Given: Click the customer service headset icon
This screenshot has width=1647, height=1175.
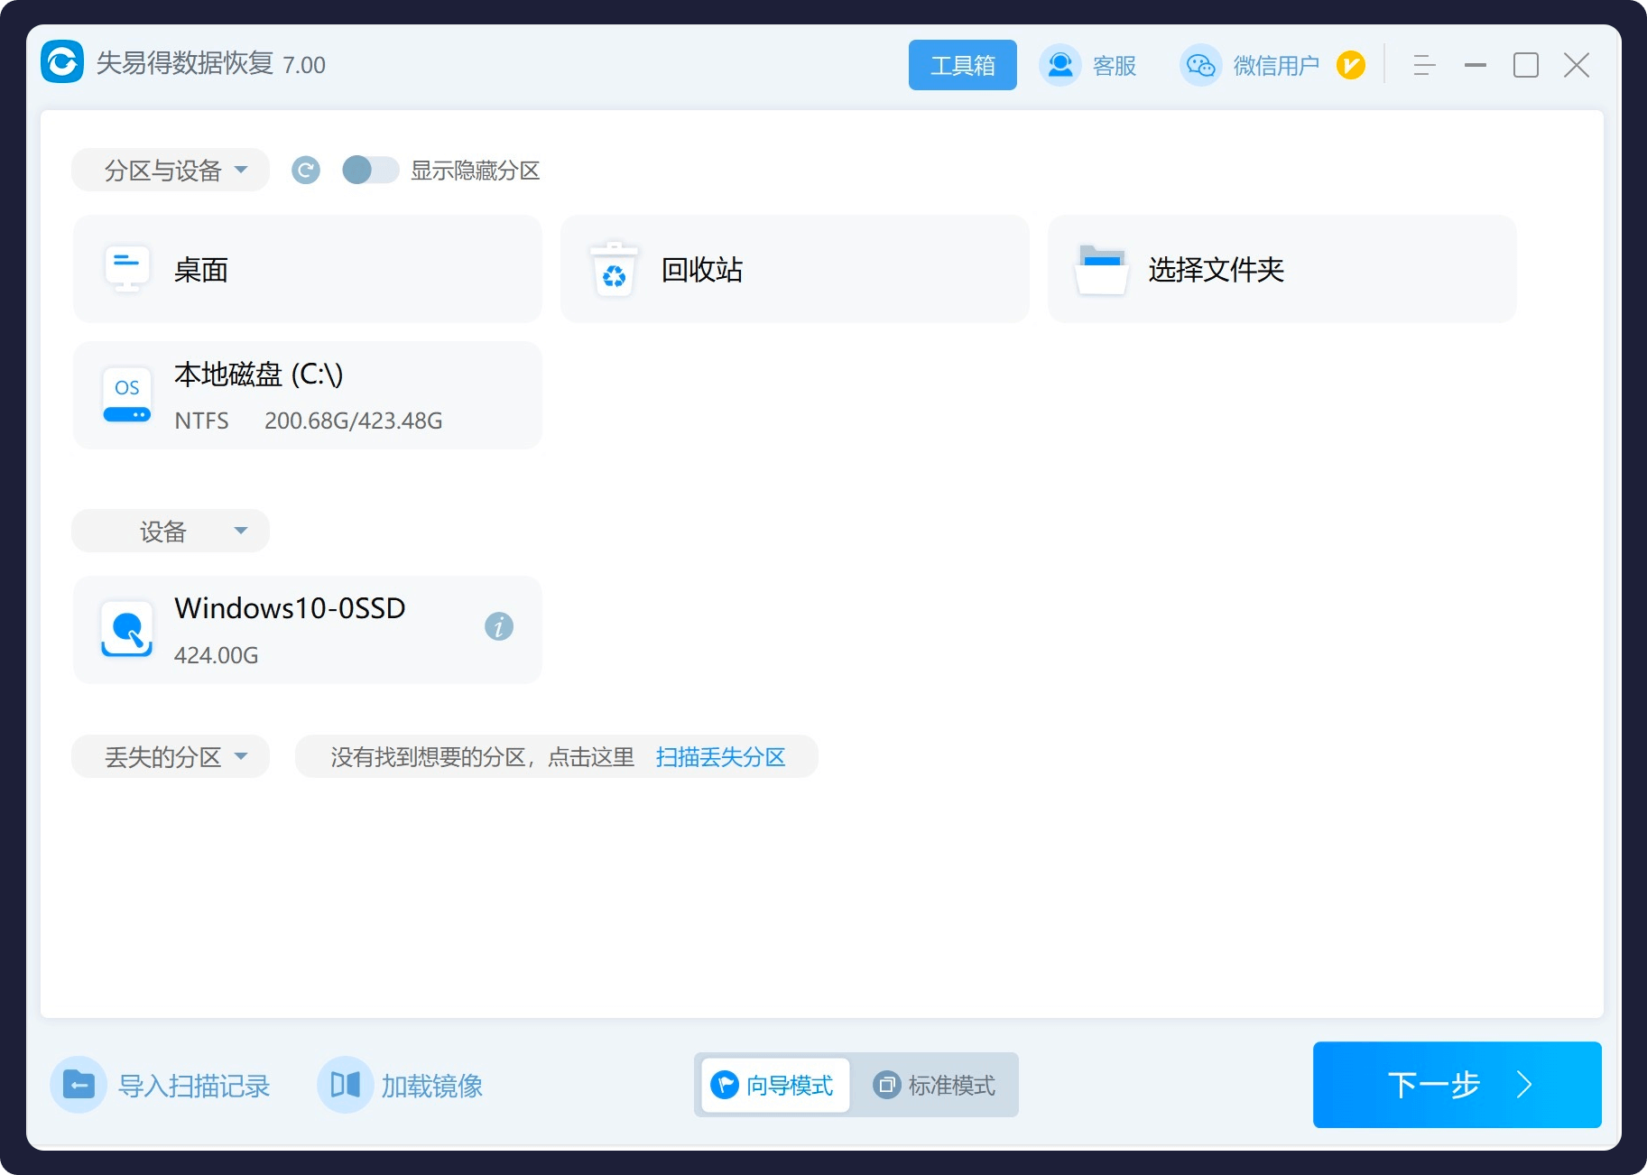Looking at the screenshot, I should pyautogui.click(x=1060, y=65).
